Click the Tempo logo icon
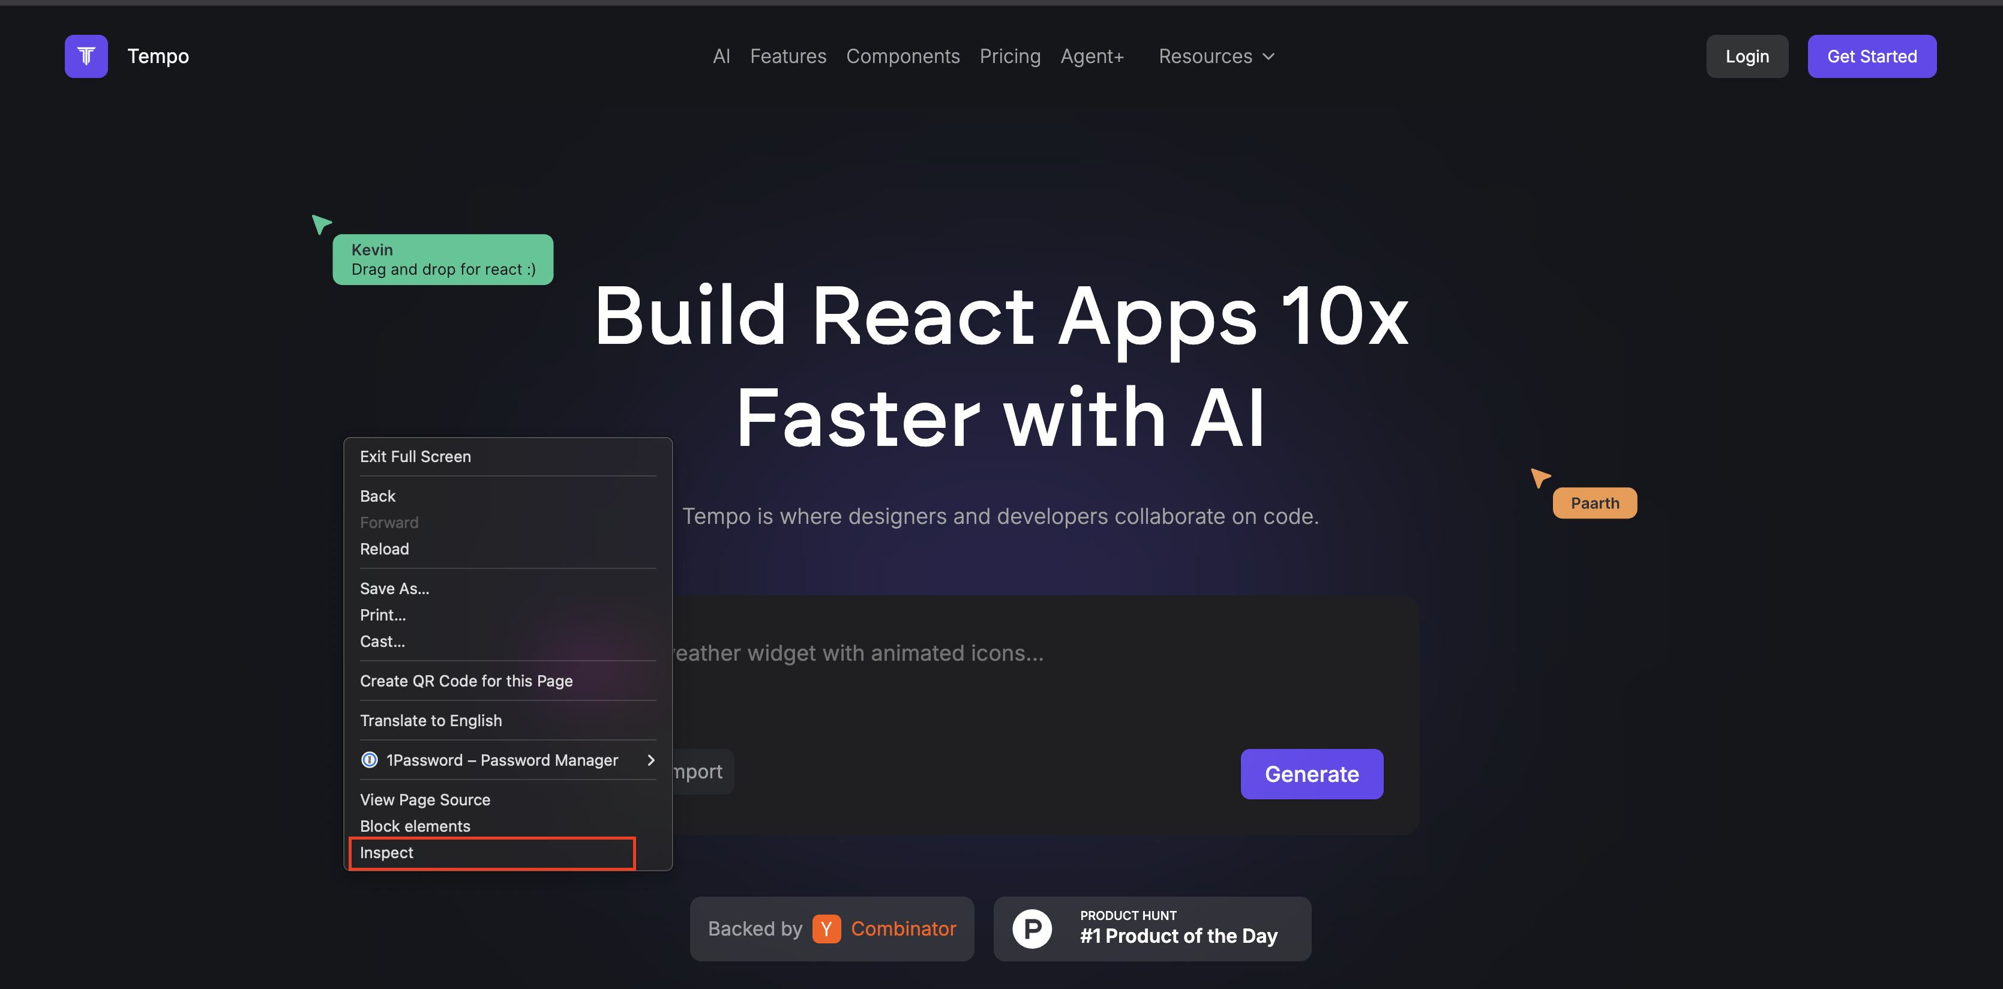 86,56
